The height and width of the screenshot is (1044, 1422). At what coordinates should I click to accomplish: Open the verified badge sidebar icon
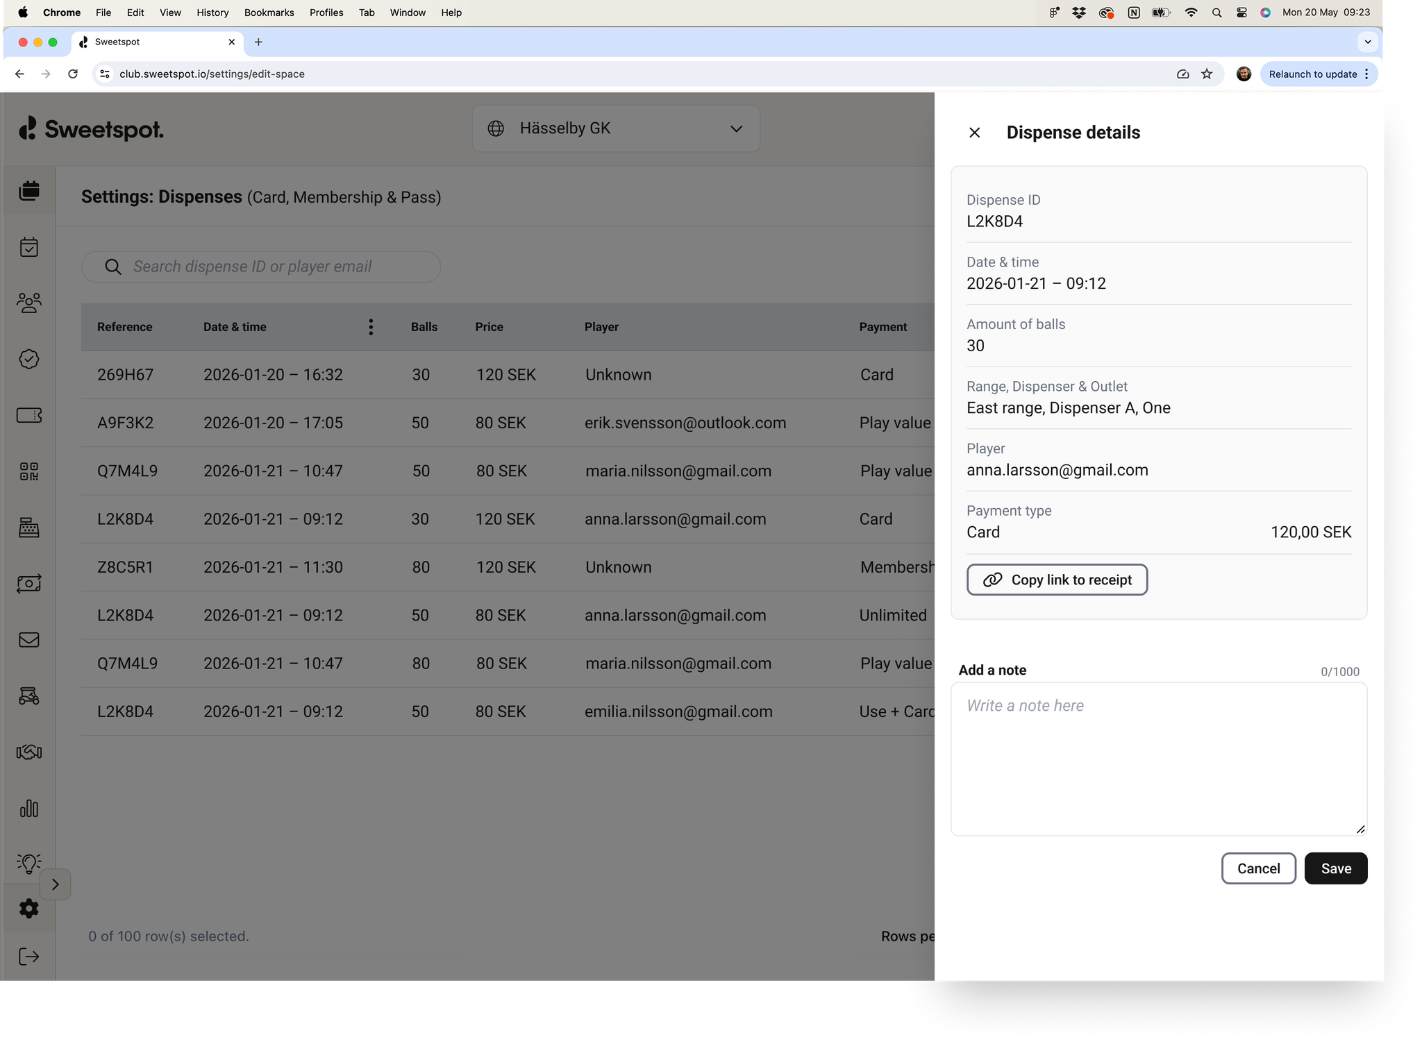pyautogui.click(x=29, y=359)
